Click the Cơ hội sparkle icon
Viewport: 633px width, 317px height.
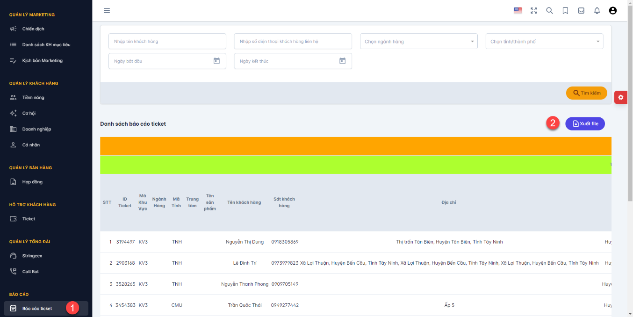pyautogui.click(x=13, y=114)
